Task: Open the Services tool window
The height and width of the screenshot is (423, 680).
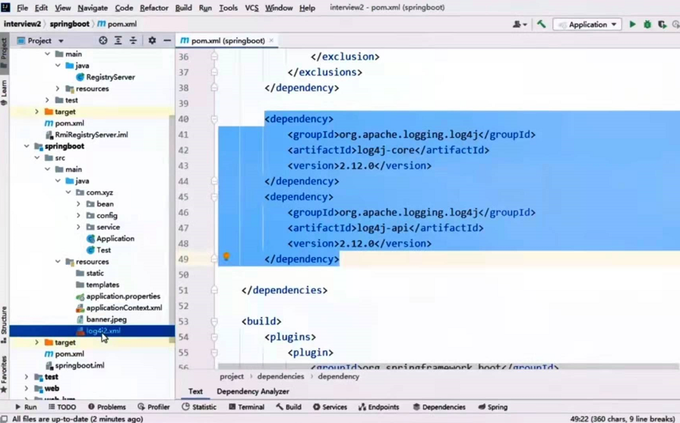Action: click(x=329, y=407)
